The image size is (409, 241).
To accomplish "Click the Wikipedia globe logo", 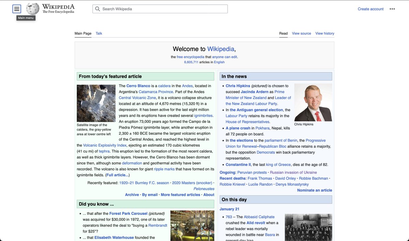I will click(33, 9).
